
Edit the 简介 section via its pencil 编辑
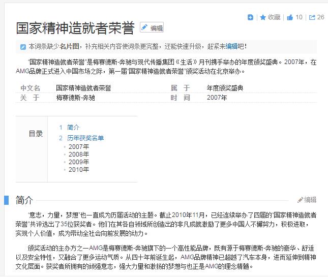coord(307,200)
